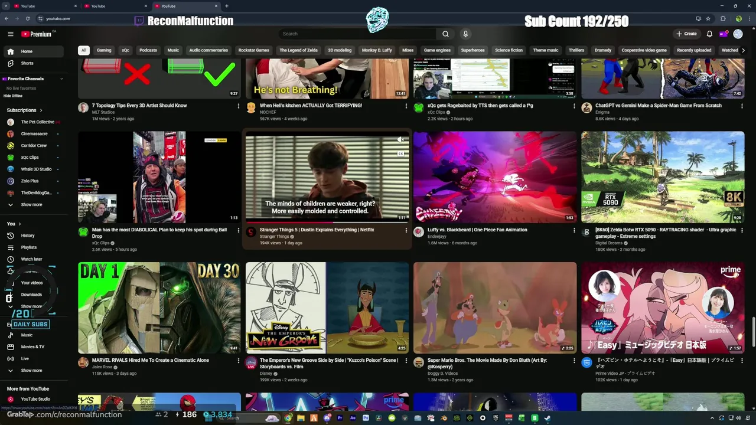Open YouTube Studio from the sidebar
Image resolution: width=756 pixels, height=425 pixels.
35,399
